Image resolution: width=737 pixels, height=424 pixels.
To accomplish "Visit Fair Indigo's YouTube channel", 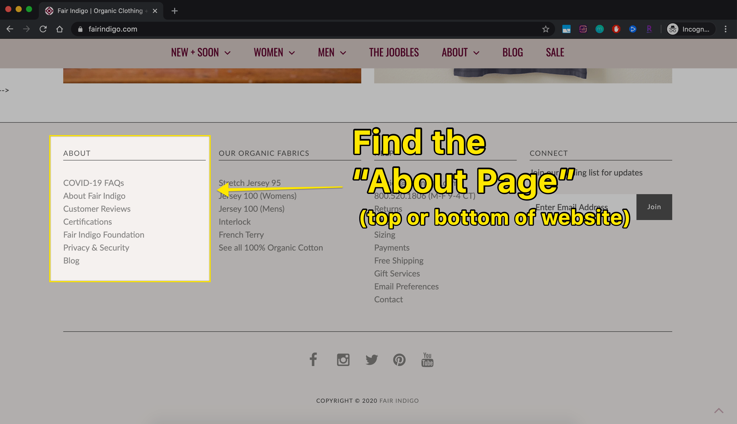I will (x=427, y=359).
